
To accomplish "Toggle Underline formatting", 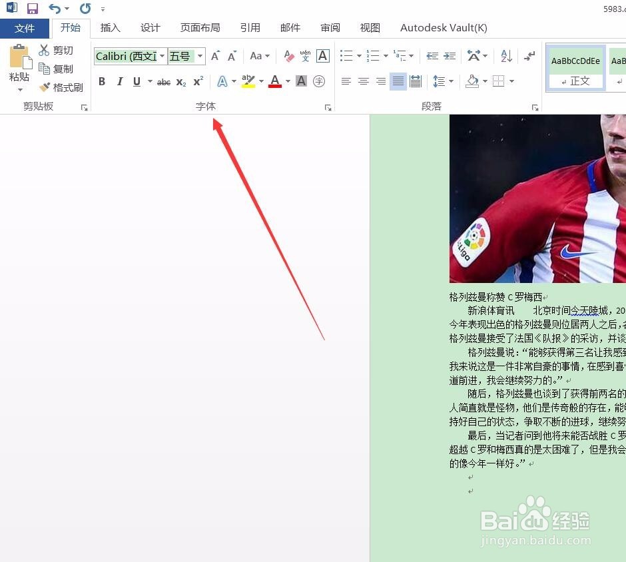I will click(x=137, y=81).
